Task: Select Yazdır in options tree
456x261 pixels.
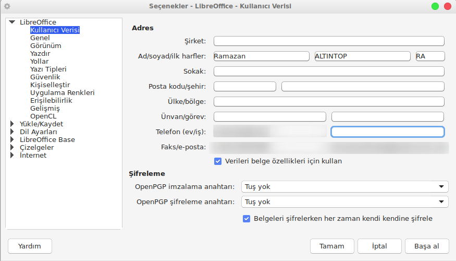Action: (40, 54)
